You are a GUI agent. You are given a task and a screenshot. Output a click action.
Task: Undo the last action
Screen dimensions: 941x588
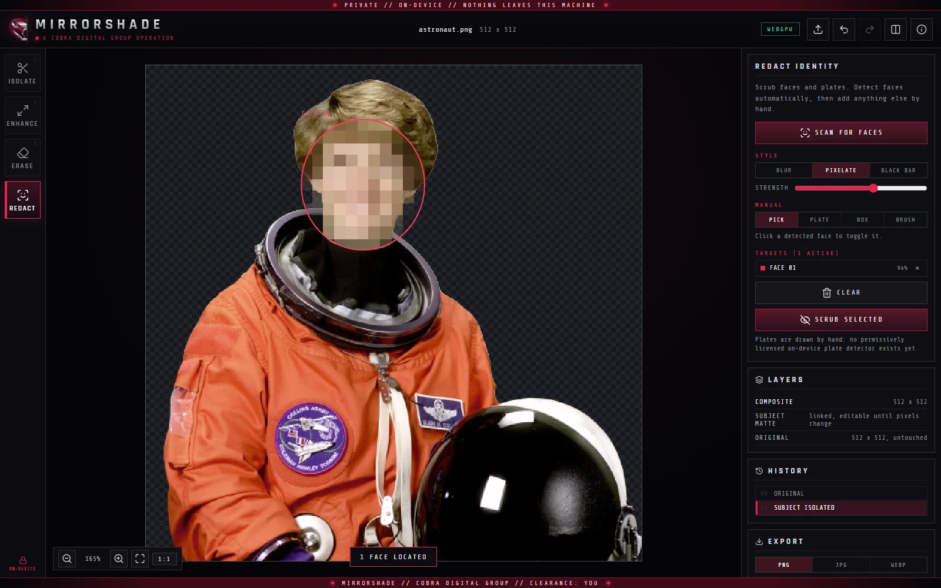(844, 29)
